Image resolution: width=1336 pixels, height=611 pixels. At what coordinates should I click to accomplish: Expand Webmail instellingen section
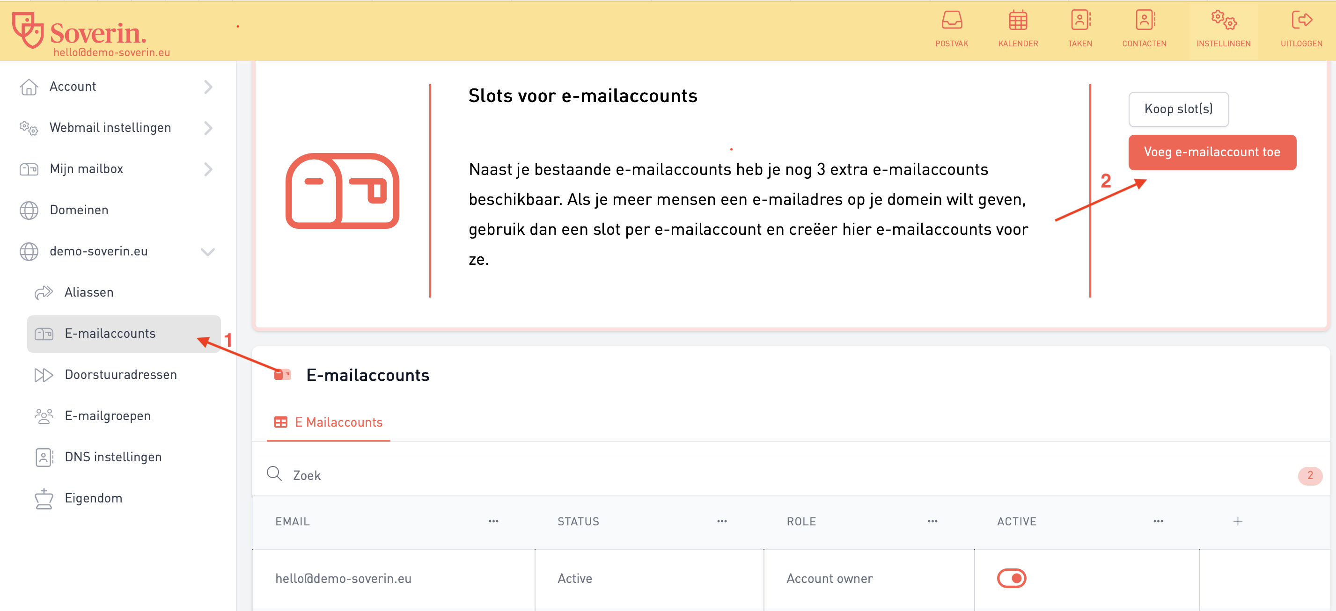point(208,128)
